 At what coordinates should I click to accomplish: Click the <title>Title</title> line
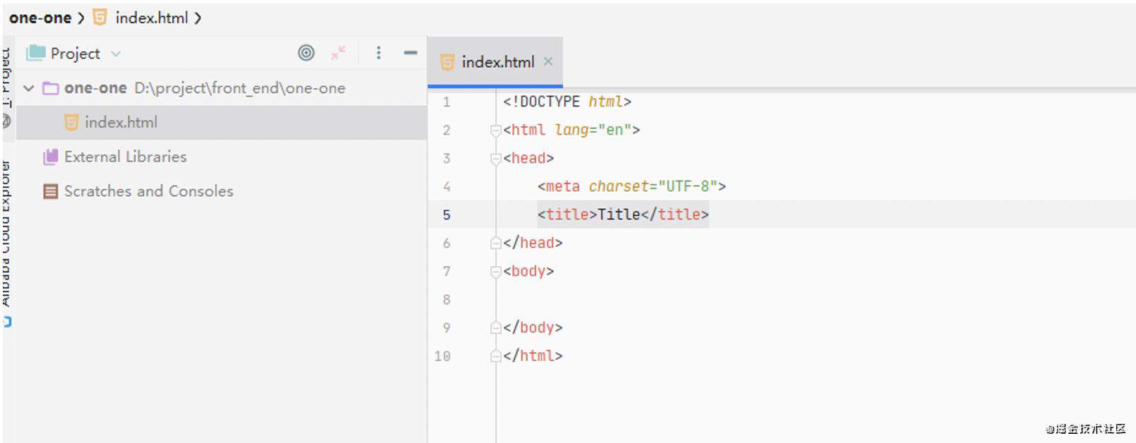click(x=623, y=214)
